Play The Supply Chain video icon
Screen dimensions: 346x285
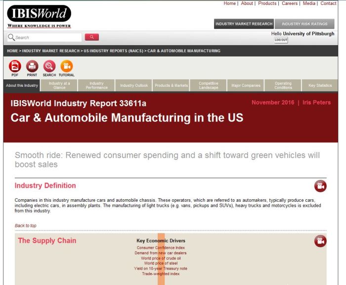[x=320, y=241]
